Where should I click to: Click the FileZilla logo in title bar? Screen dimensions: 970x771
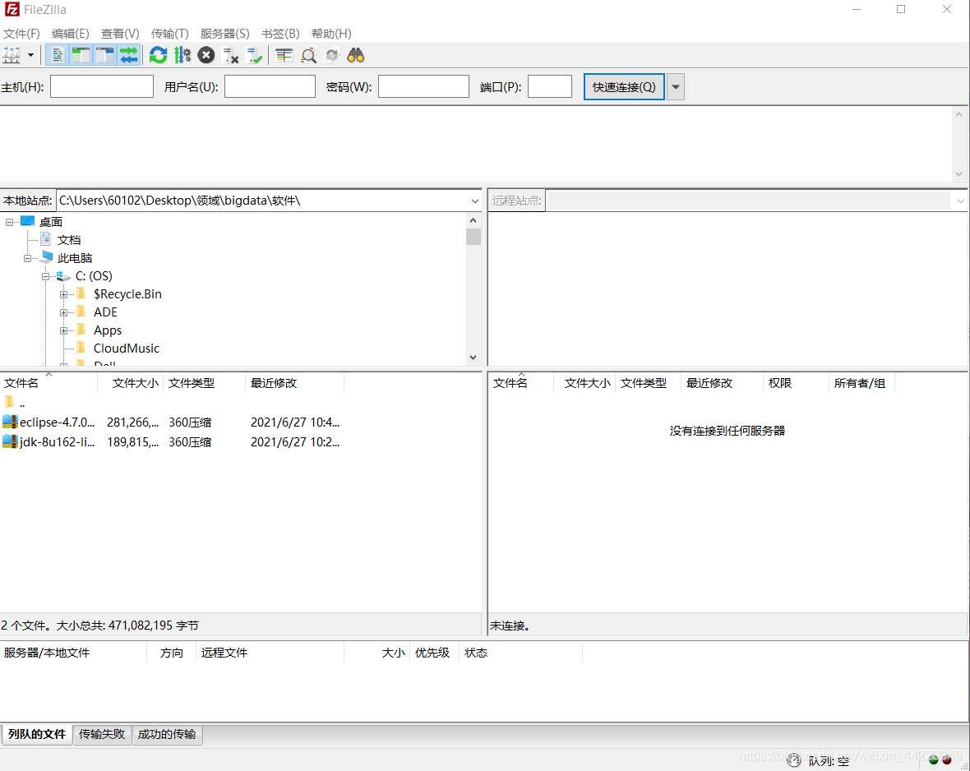click(12, 9)
